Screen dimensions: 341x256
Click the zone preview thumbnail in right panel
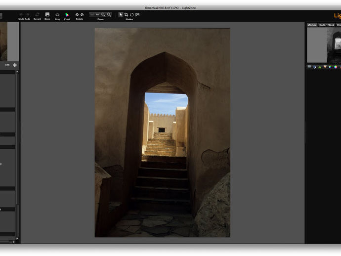click(324, 45)
